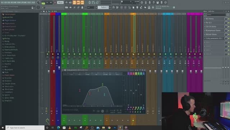Toggle the RCompressor Stereo slot enable LED

[x=229, y=30]
